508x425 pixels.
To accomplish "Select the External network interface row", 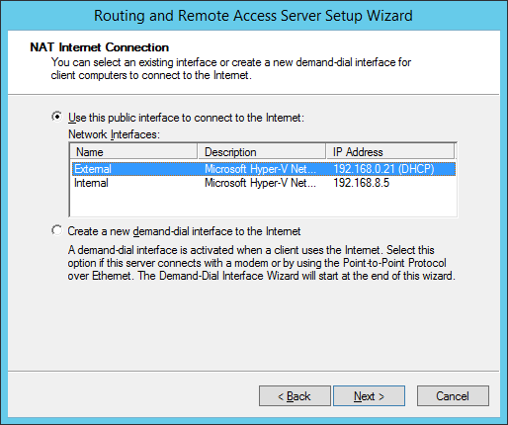I will coord(264,169).
